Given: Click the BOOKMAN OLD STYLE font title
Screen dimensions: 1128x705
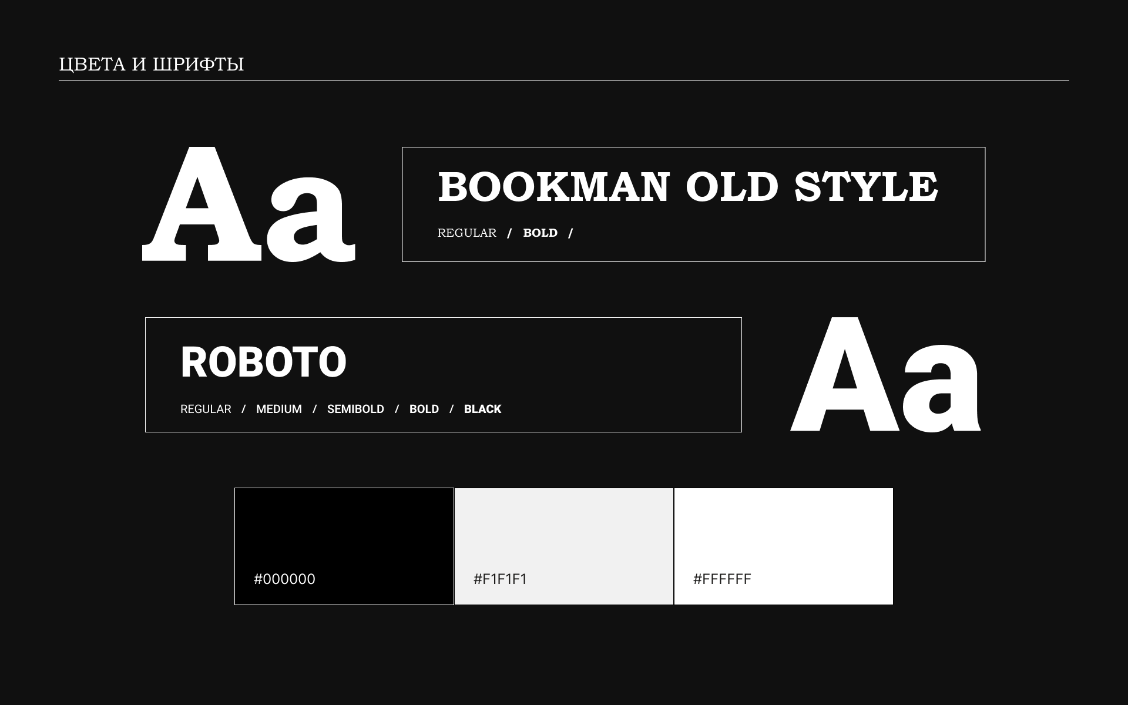Looking at the screenshot, I should [687, 187].
